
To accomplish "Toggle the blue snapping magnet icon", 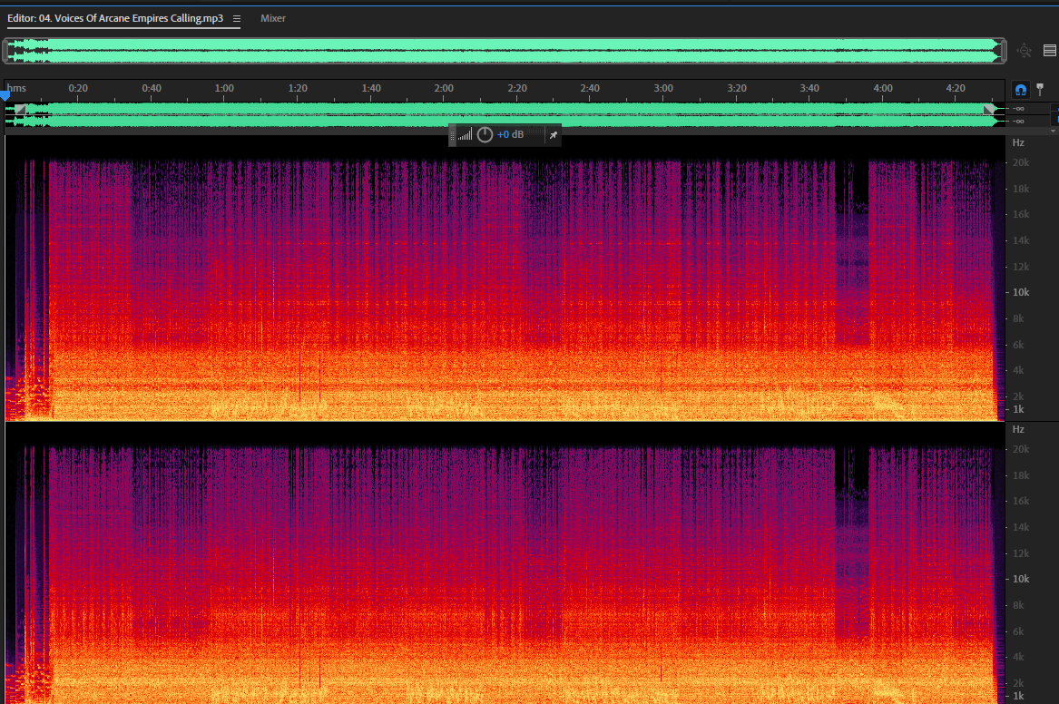I will [1021, 89].
